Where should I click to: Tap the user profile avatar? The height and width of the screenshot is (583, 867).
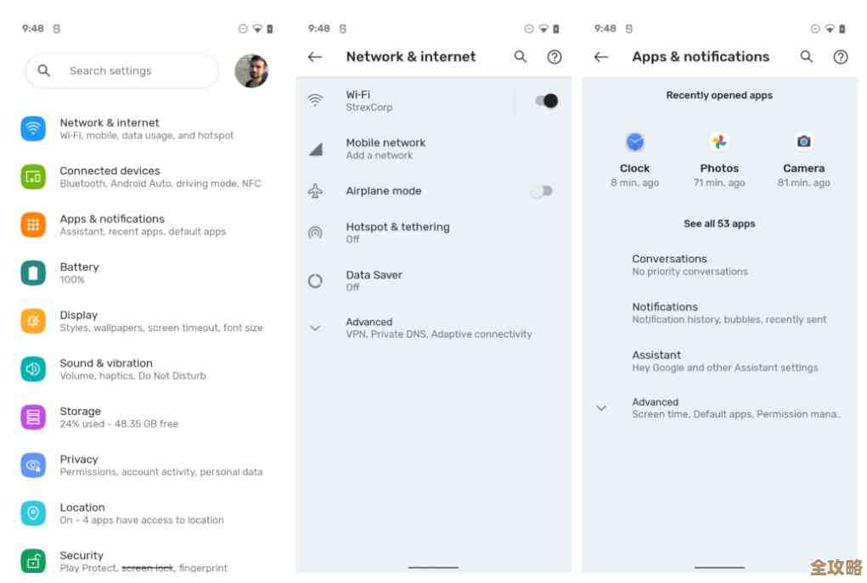click(251, 71)
